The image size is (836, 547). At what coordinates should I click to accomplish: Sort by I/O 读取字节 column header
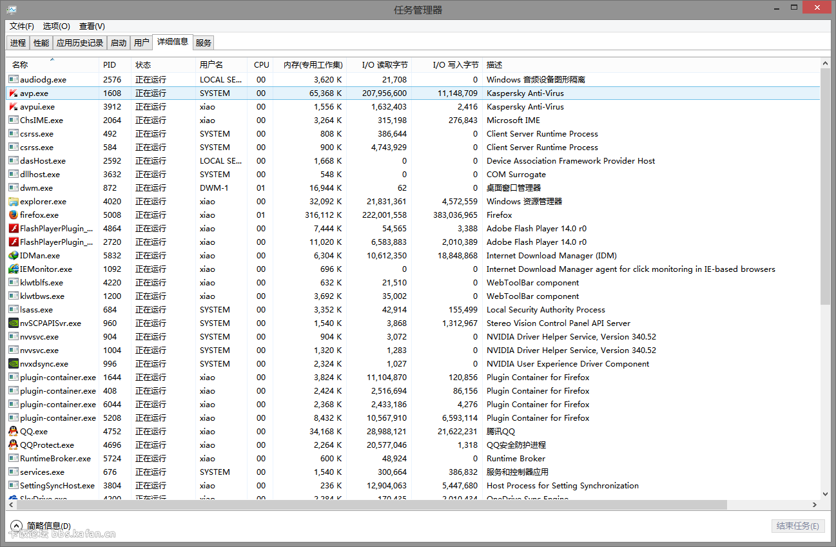380,64
